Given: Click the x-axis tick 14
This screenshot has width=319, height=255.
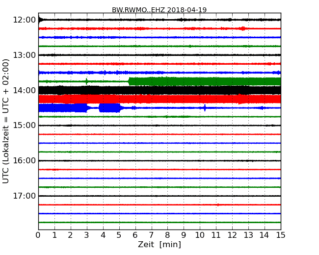Looking at the screenshot, I should pyautogui.click(x=265, y=235).
